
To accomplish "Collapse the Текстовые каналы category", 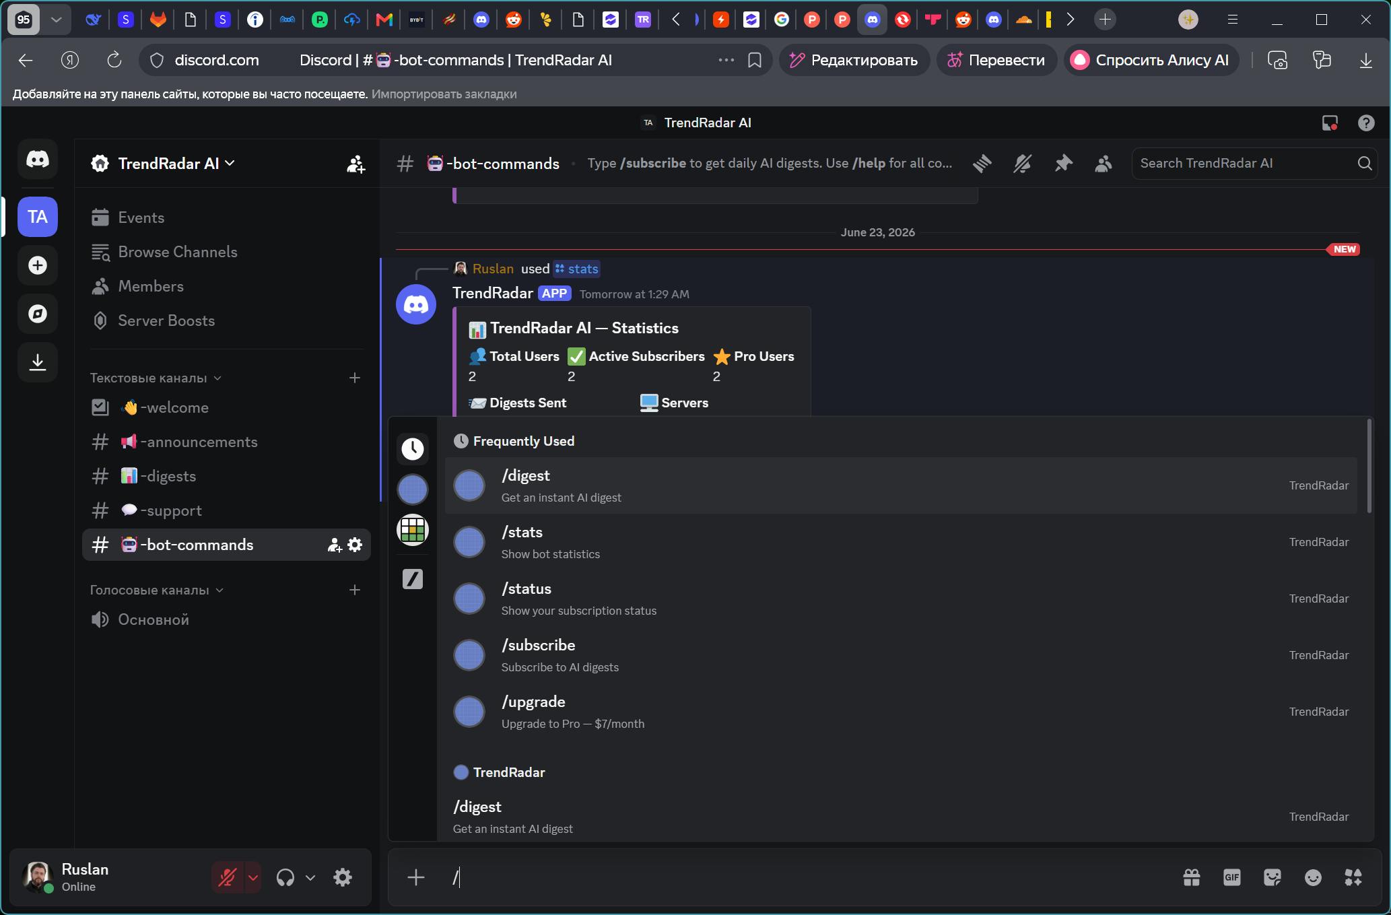I will (x=156, y=378).
